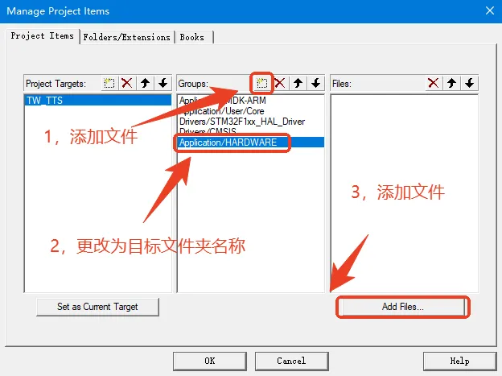Image resolution: width=502 pixels, height=376 pixels.
Task: Open Help for this dialog
Action: [x=459, y=361]
